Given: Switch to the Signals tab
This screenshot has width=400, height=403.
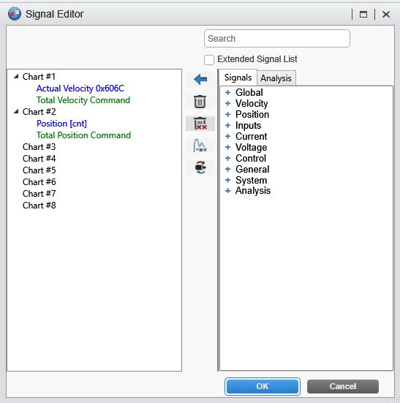Looking at the screenshot, I should pos(238,78).
